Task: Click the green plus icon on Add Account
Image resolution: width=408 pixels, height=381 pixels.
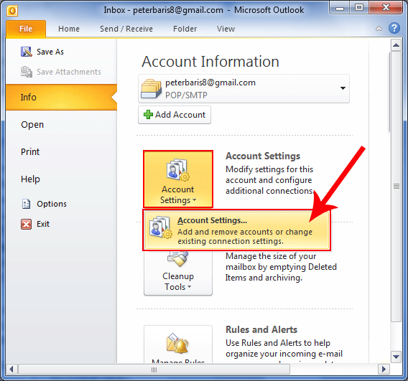Action: 148,115
